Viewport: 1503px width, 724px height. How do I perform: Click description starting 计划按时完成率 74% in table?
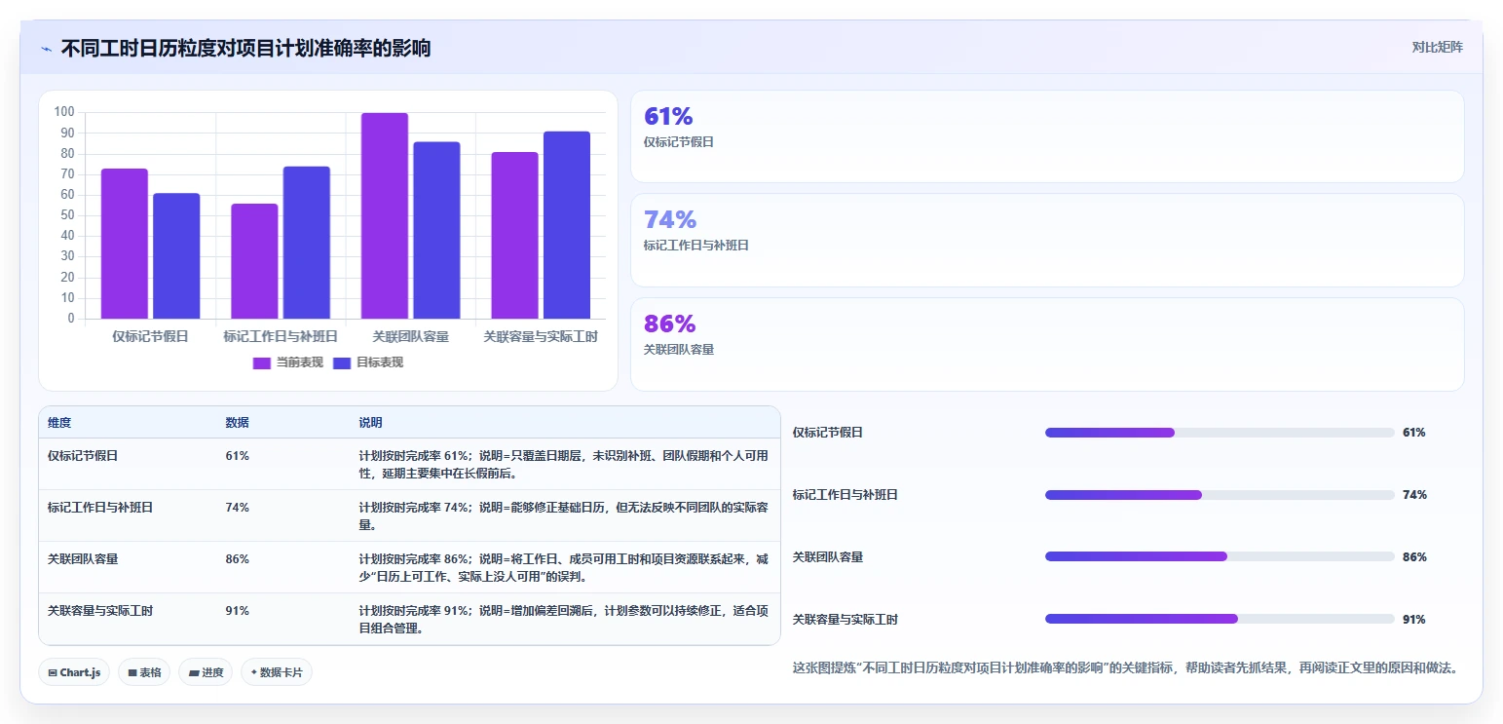pyautogui.click(x=564, y=515)
